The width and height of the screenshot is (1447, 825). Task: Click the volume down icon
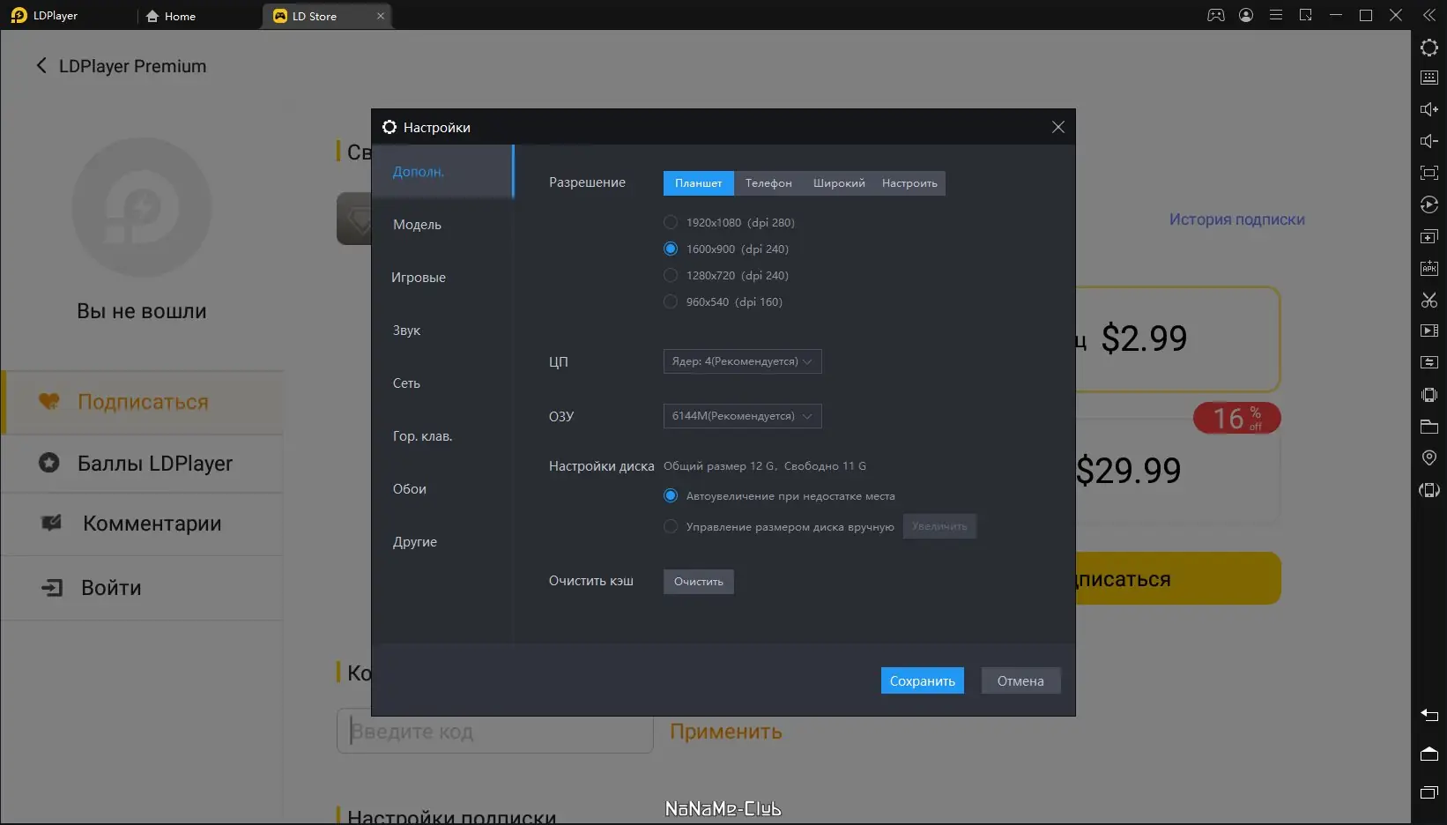click(1429, 141)
